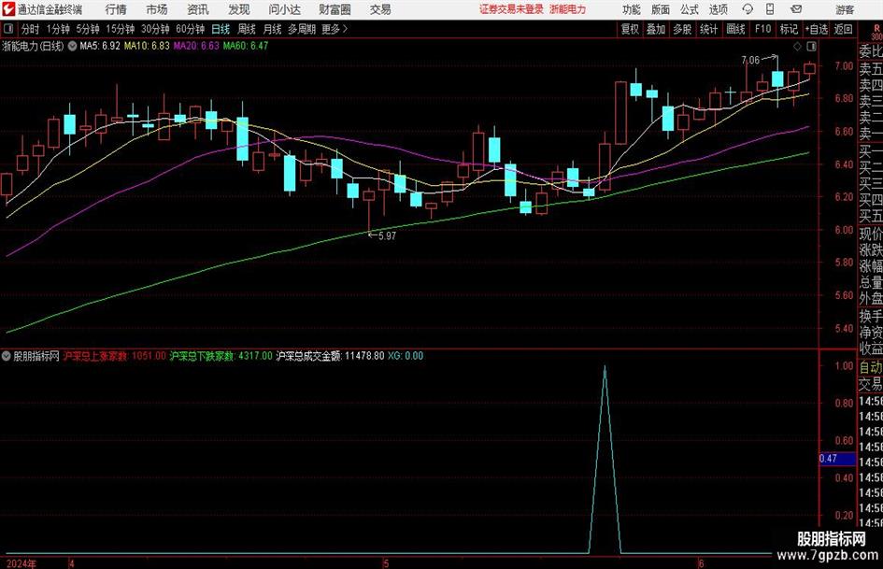
Task: Open the 功能 menu
Action: (x=632, y=9)
